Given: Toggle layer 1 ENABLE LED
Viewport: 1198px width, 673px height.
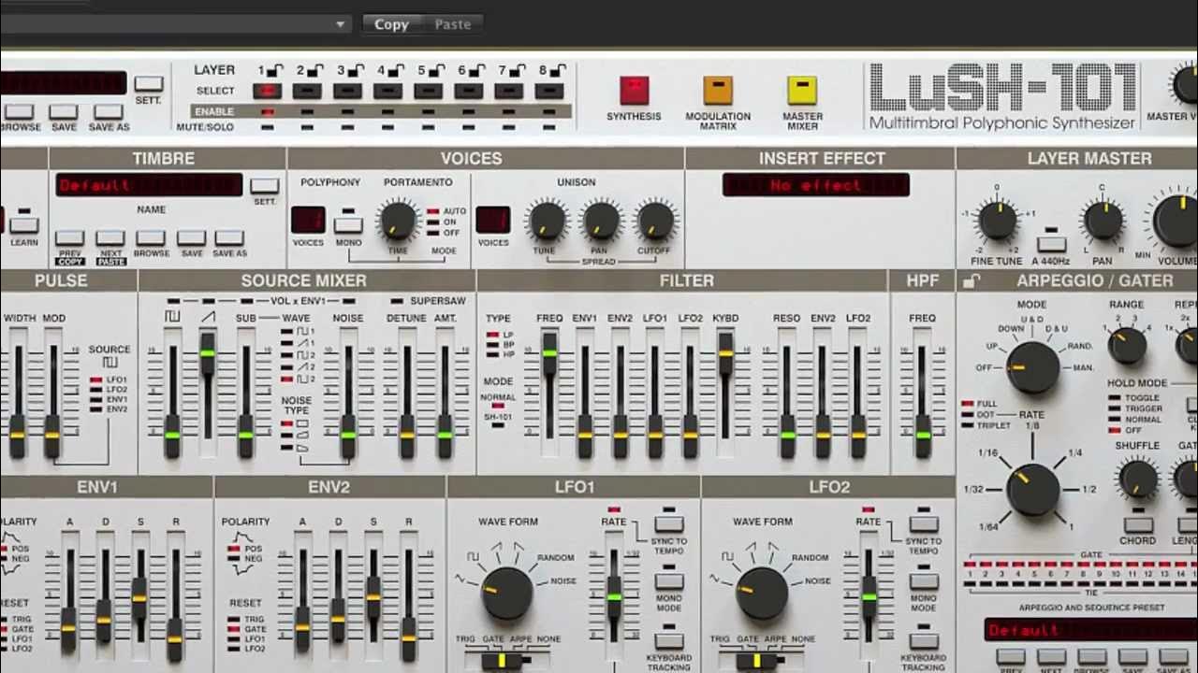Looking at the screenshot, I should [x=267, y=111].
